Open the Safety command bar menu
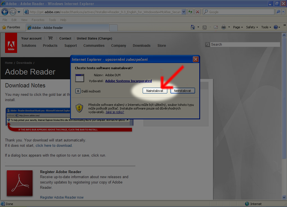Viewport: 287px width, 207px height. tap(252, 27)
